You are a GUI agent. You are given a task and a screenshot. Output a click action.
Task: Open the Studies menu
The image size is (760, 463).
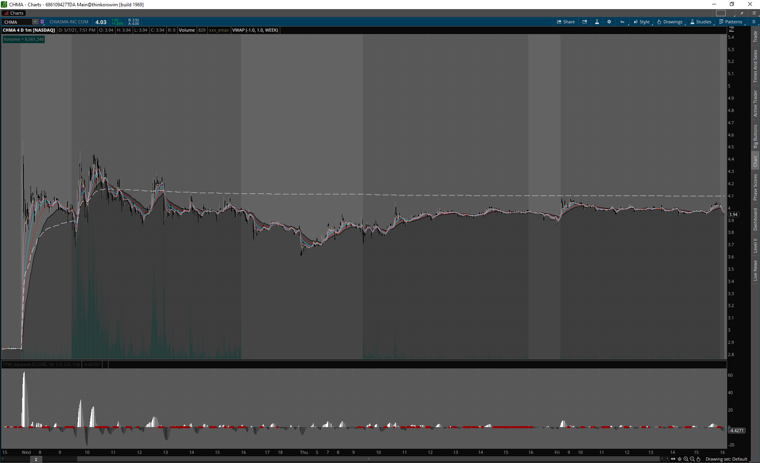pos(701,22)
